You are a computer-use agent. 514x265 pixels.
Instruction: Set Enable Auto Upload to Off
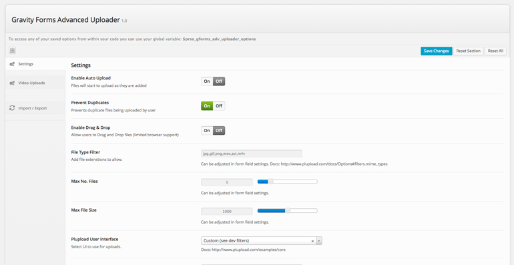coord(219,81)
